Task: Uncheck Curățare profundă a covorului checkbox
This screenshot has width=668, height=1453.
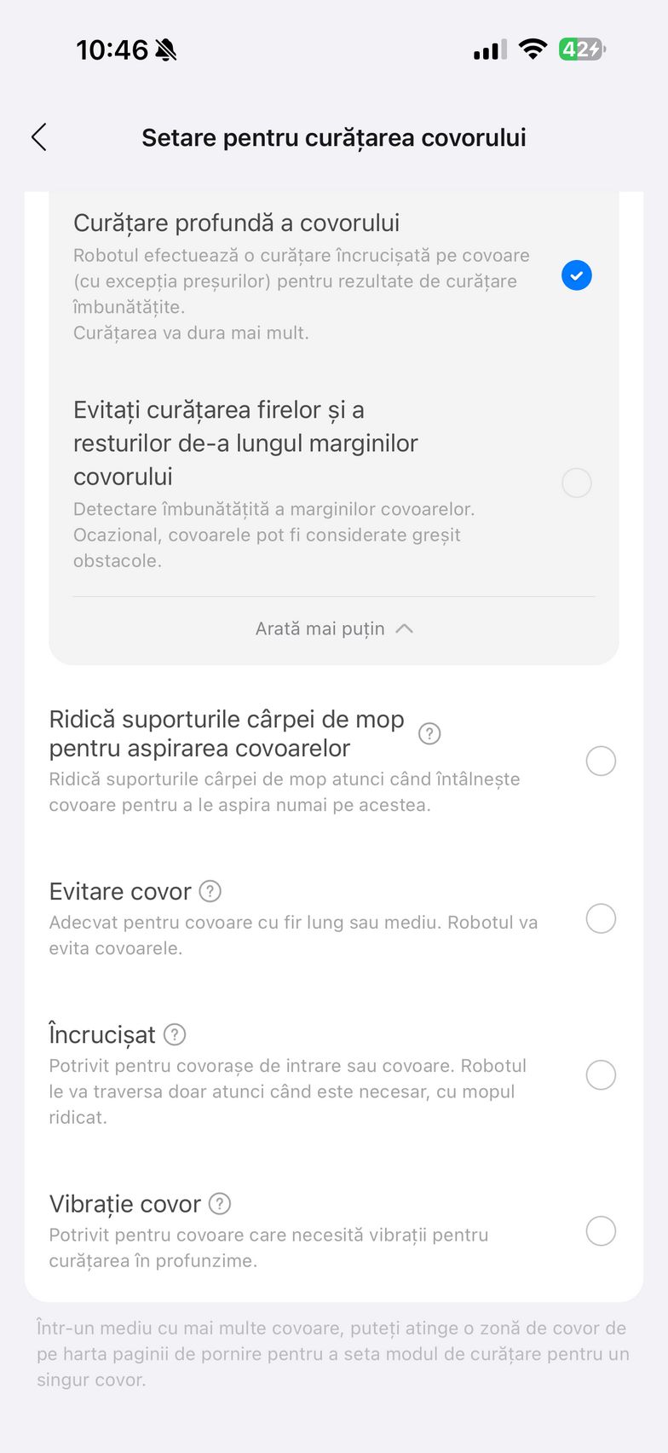Action: (x=577, y=275)
